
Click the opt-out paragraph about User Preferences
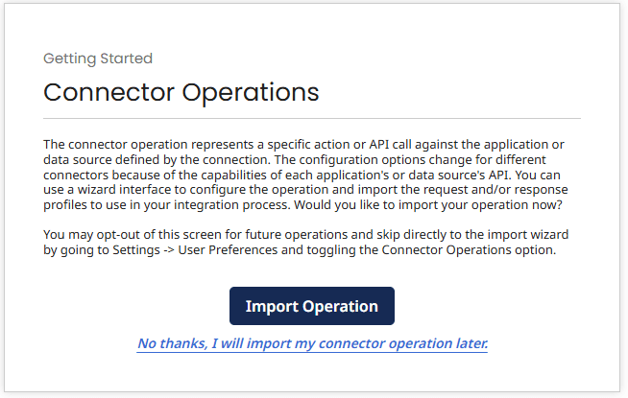click(309, 244)
